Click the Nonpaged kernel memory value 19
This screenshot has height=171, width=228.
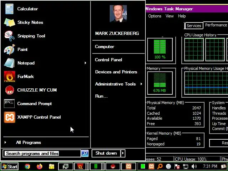pos(198,144)
